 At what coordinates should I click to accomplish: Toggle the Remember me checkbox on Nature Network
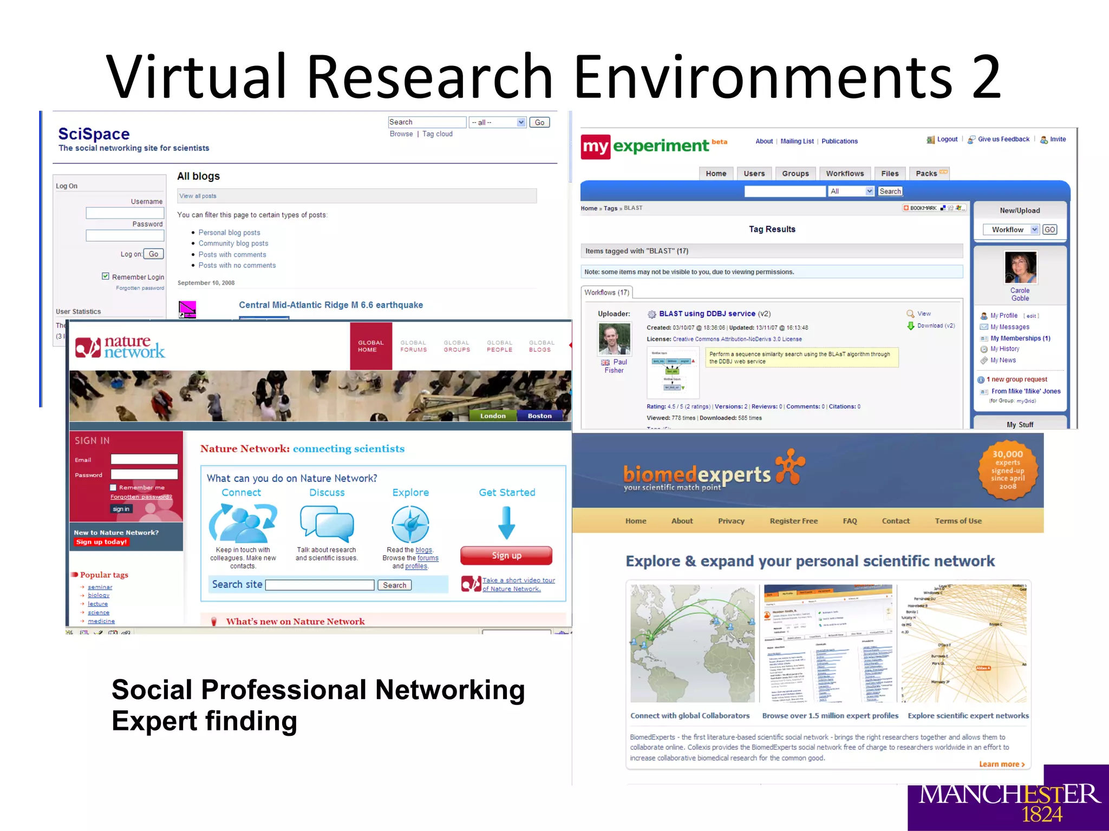(113, 487)
